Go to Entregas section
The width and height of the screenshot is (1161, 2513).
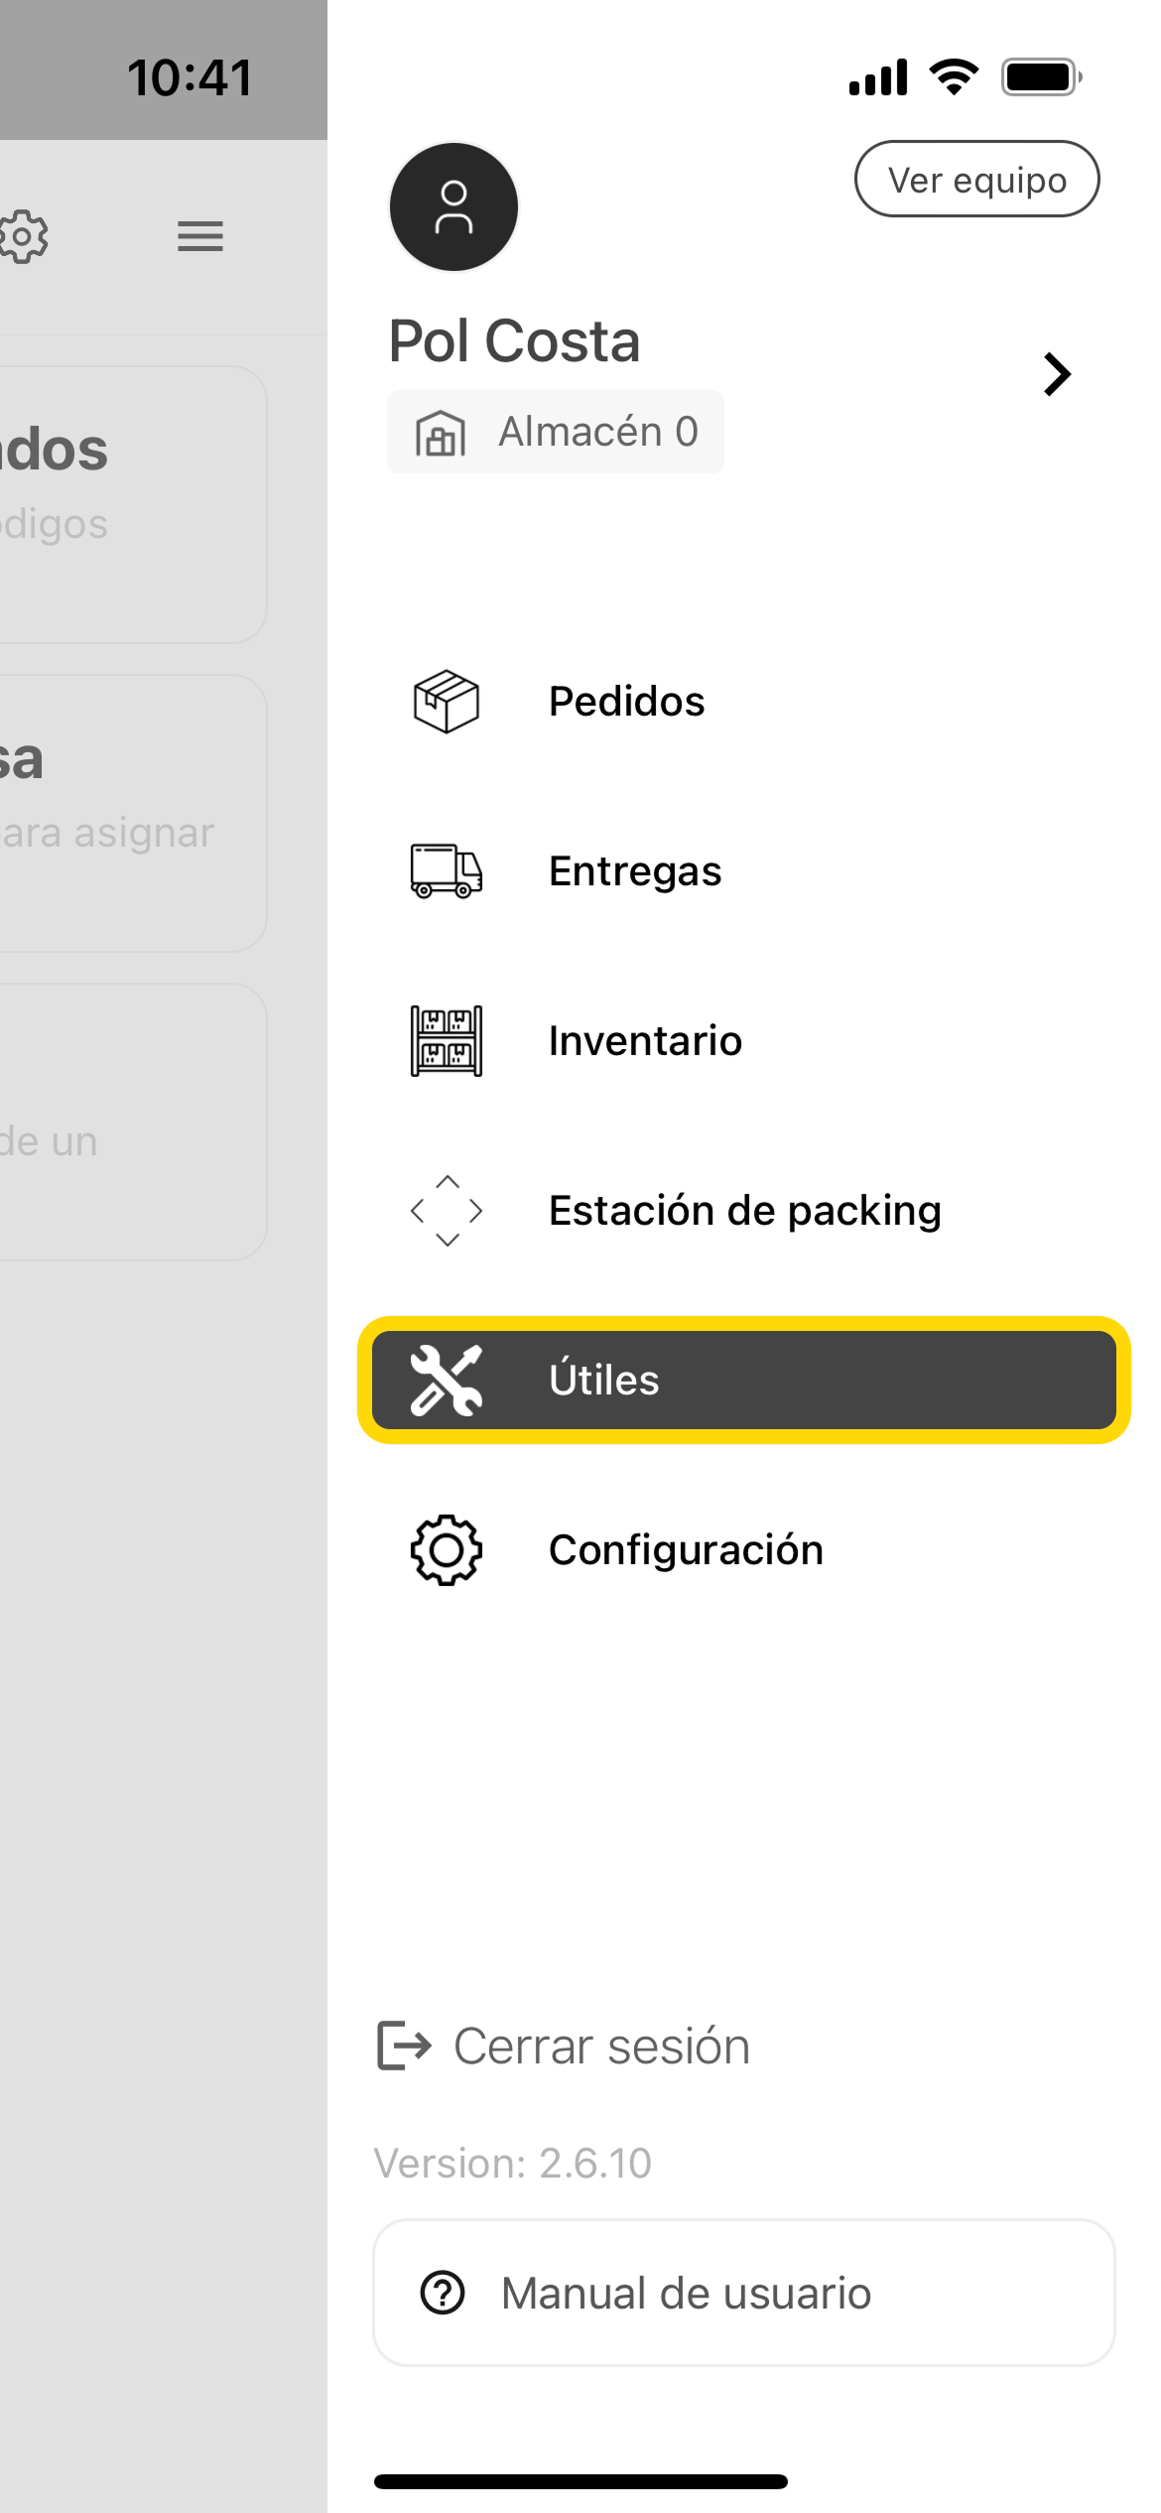pos(635,871)
